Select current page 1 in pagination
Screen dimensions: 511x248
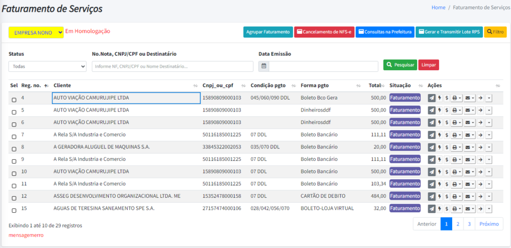[x=447, y=224]
